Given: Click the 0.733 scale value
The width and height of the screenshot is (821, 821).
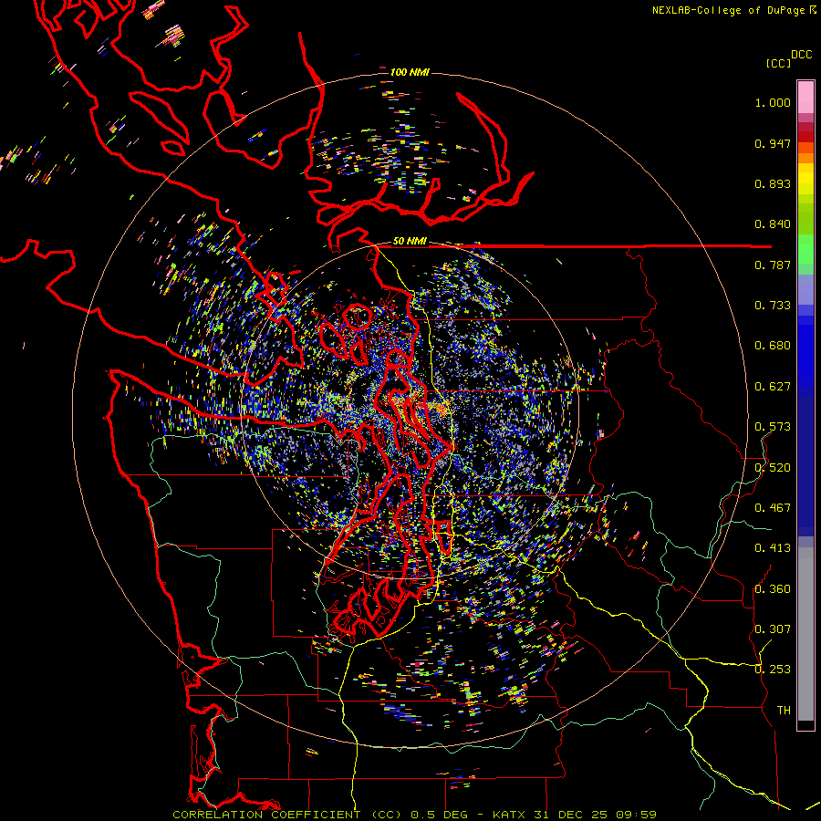Looking at the screenshot, I should (x=773, y=306).
